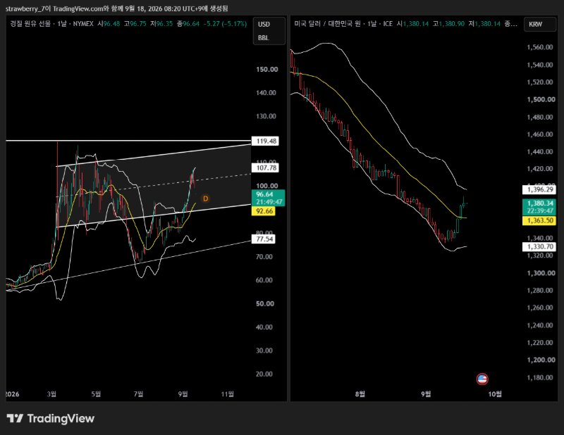Open the USD BBL currency unit selector

tap(269, 31)
